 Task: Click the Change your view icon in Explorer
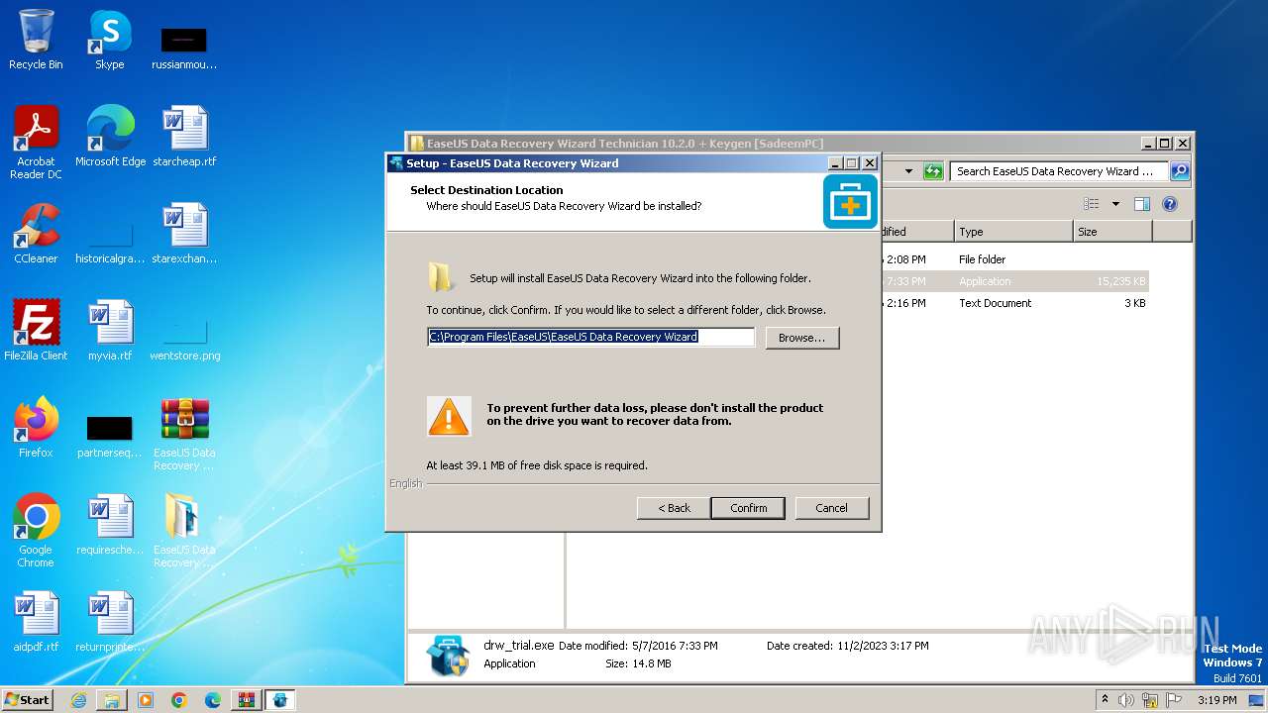pyautogui.click(x=1092, y=204)
